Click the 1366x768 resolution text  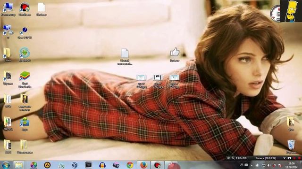241,158
